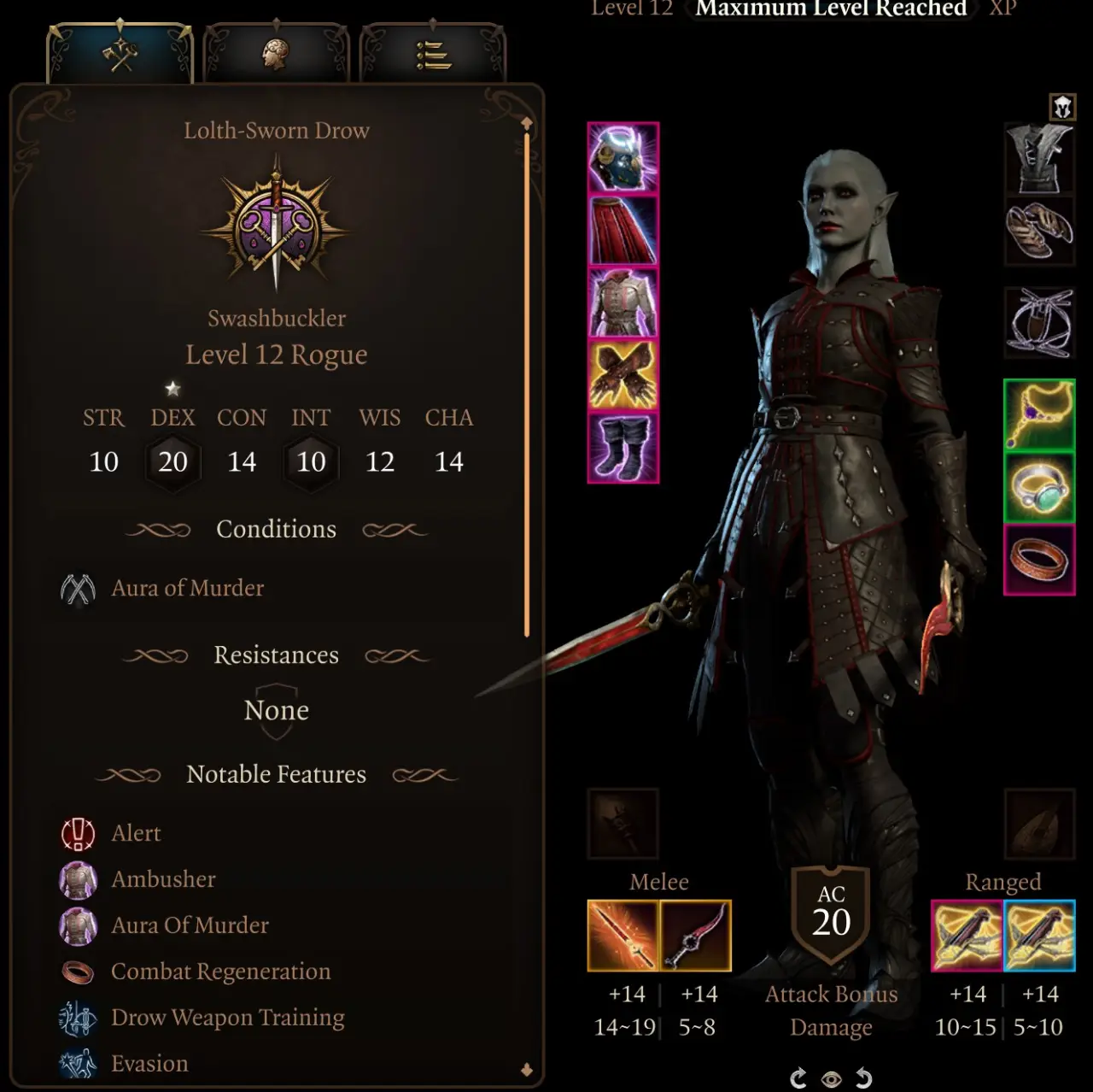
Task: Open the list details tab
Action: tap(432, 55)
